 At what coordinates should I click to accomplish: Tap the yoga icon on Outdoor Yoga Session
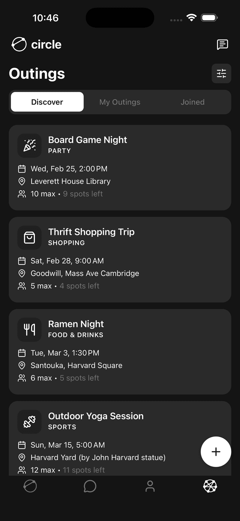click(29, 422)
